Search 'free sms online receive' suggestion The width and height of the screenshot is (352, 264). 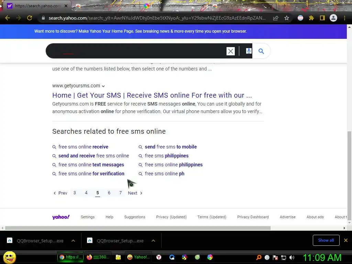point(83,147)
